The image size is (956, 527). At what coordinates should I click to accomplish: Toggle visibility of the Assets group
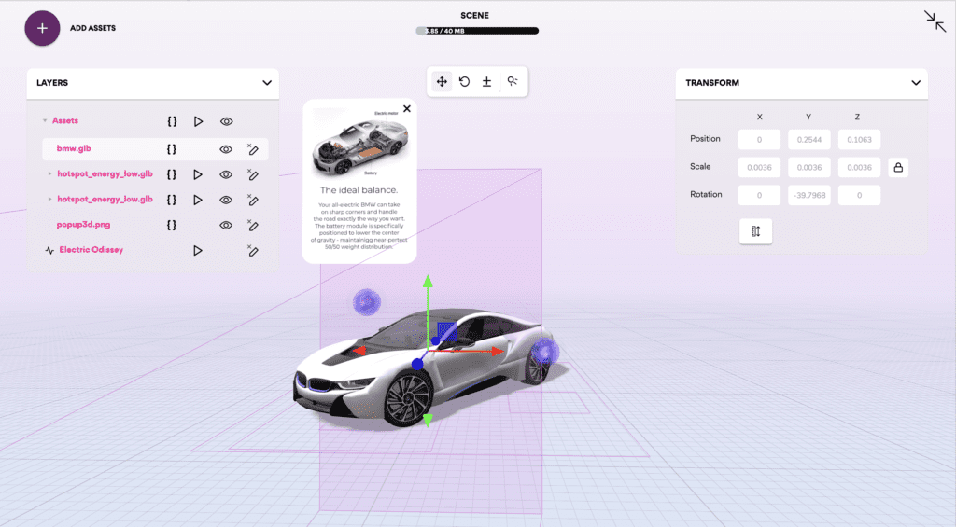point(226,121)
